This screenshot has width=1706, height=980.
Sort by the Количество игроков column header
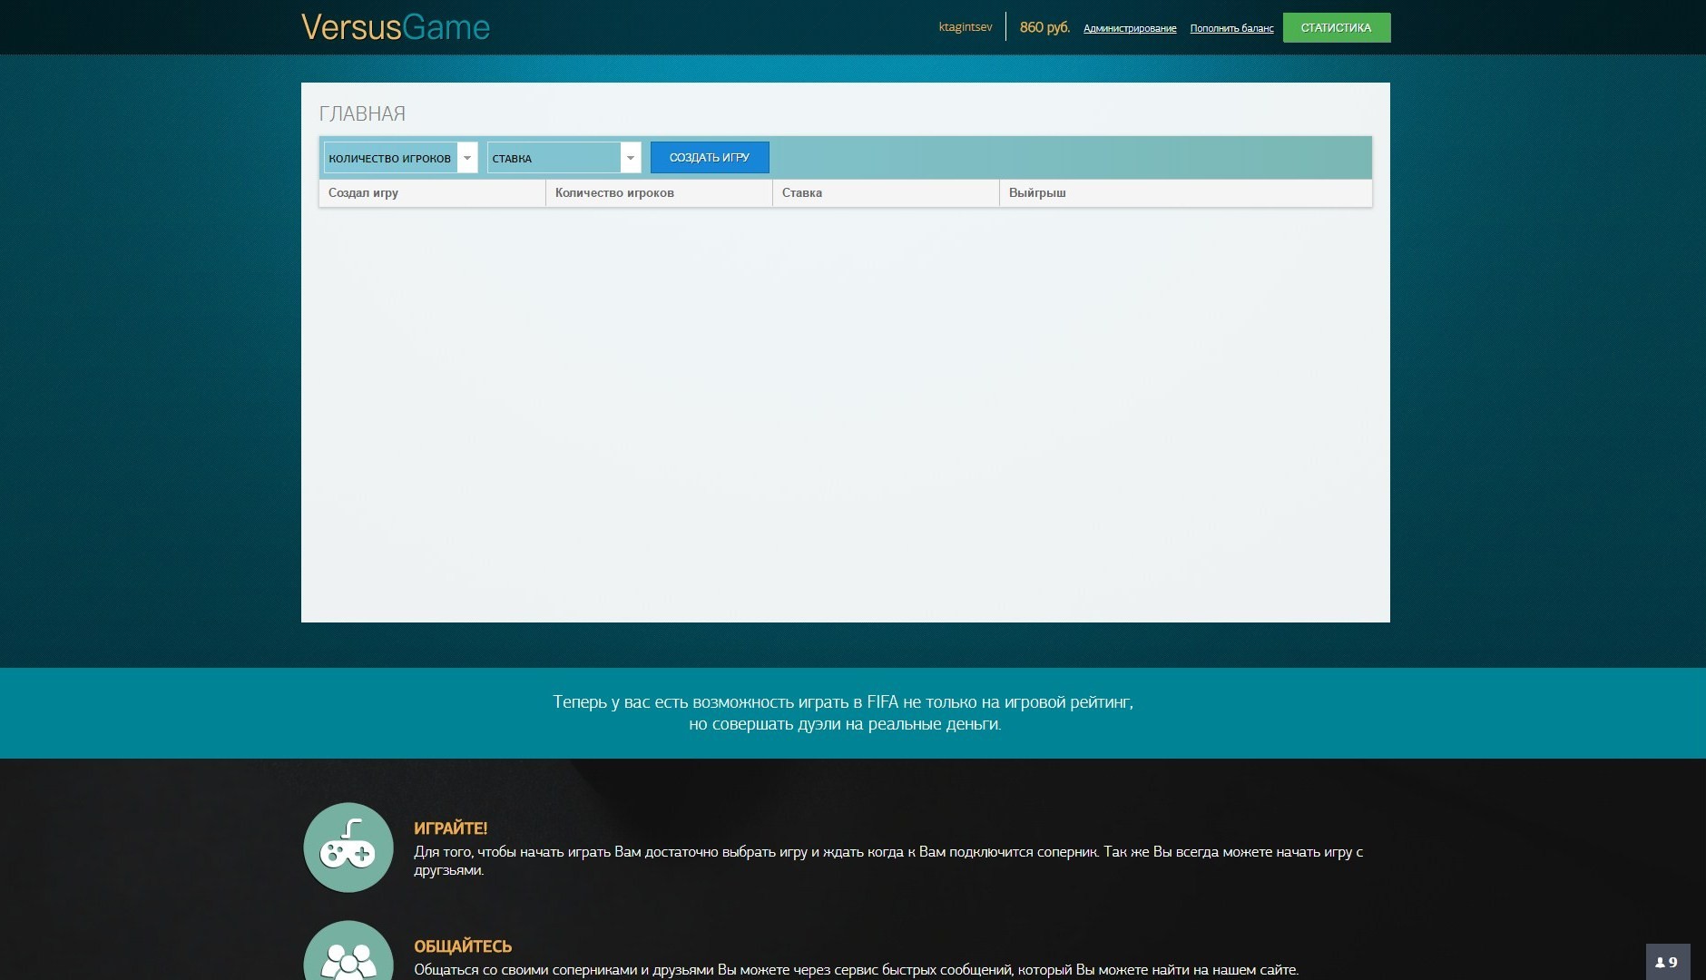tap(614, 192)
